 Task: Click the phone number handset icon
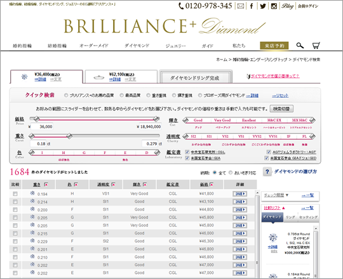pyautogui.click(x=181, y=6)
